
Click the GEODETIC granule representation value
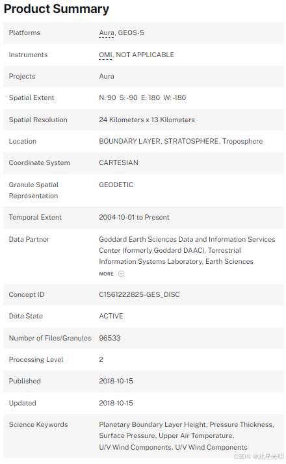click(116, 185)
